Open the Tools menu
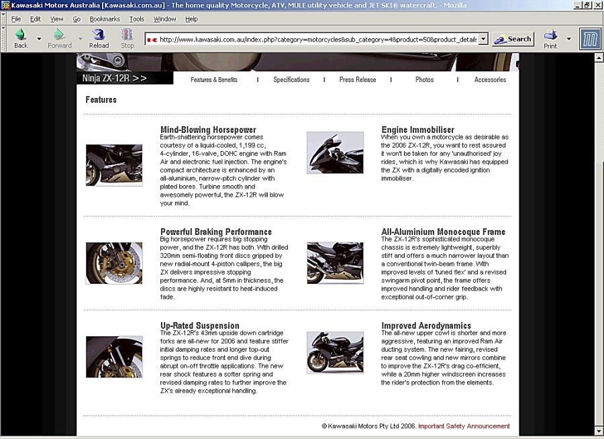This screenshot has height=439, width=604. point(137,19)
